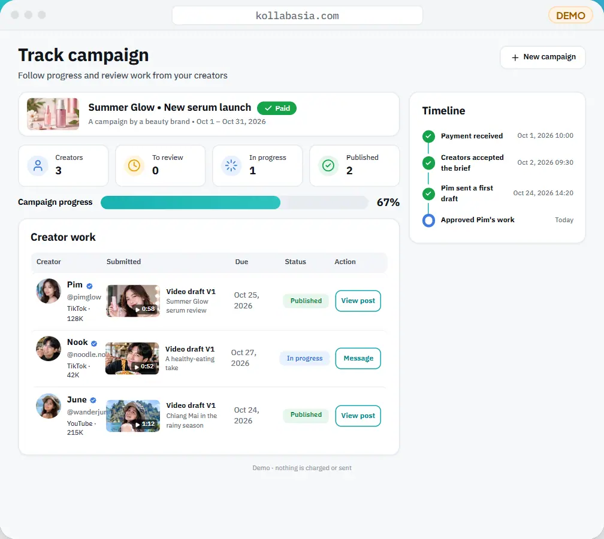
Task: Click the Published checkmark circle icon
Action: coord(328,165)
